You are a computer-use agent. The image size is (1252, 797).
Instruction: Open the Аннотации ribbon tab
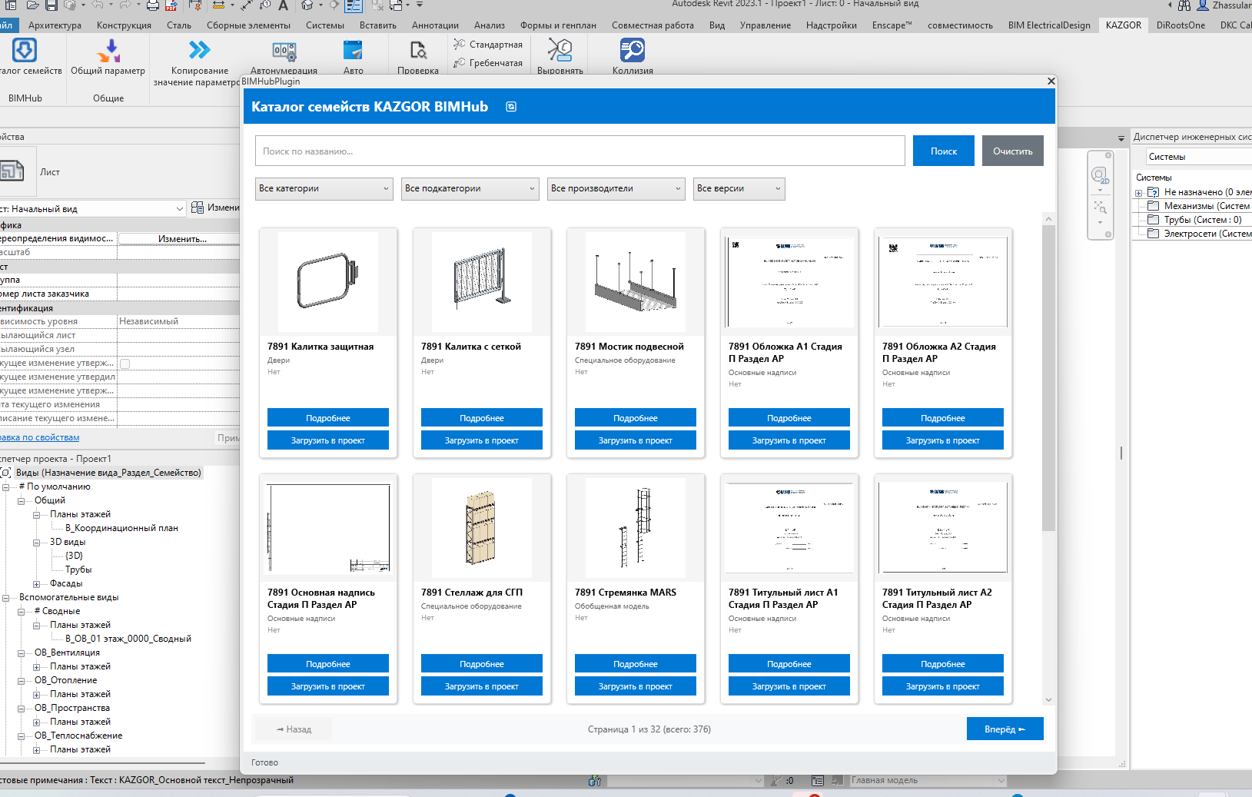(x=435, y=25)
